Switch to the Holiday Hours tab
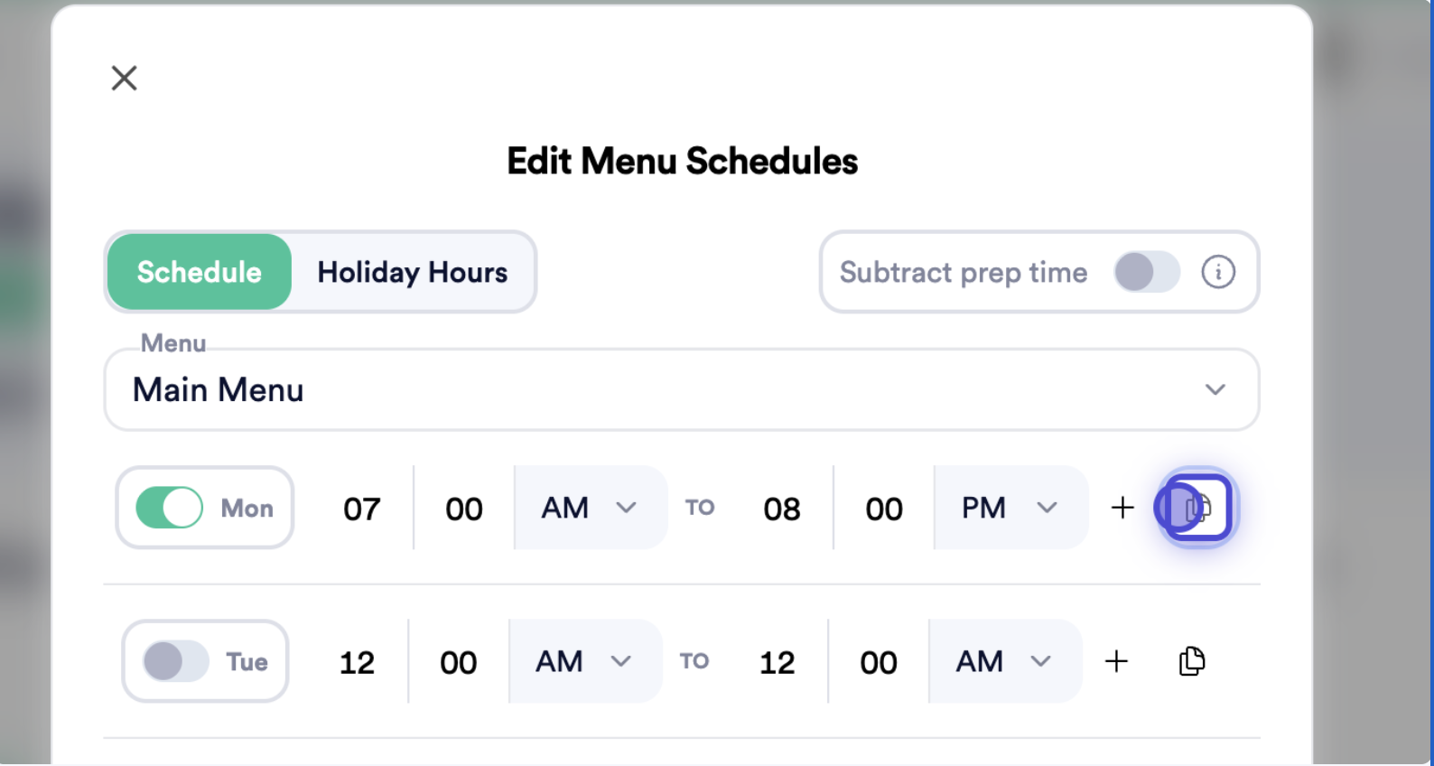1434x766 pixels. tap(413, 272)
